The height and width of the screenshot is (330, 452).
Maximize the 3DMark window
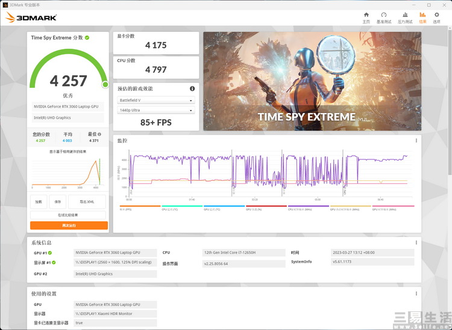point(429,5)
